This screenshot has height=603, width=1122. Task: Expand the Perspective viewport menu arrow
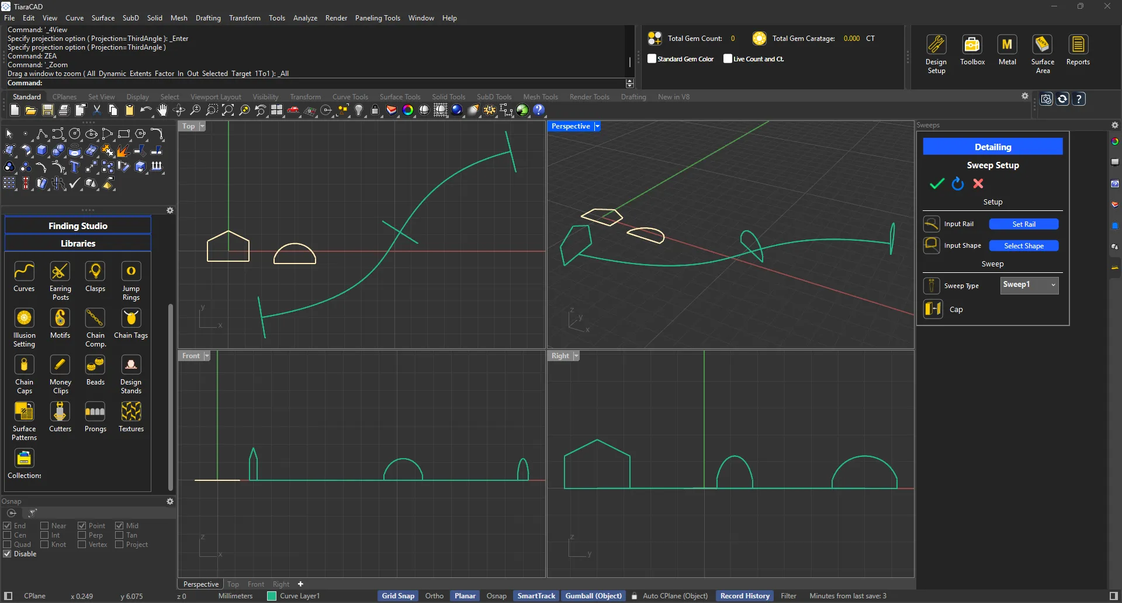point(597,126)
